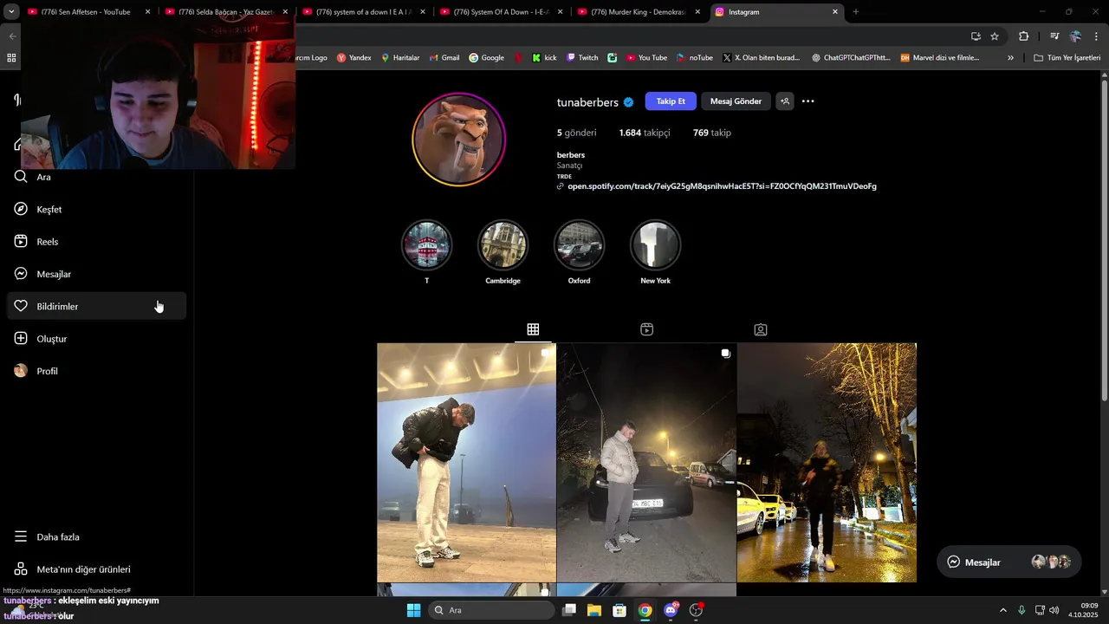This screenshot has width=1109, height=624.
Task: Expand hidden bookmarks with double chevron
Action: coord(1010,58)
